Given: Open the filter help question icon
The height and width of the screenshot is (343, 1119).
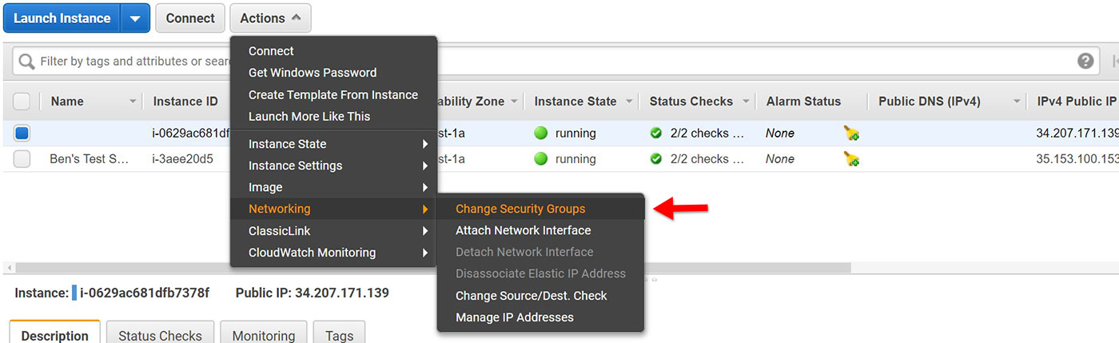Looking at the screenshot, I should coord(1085,61).
